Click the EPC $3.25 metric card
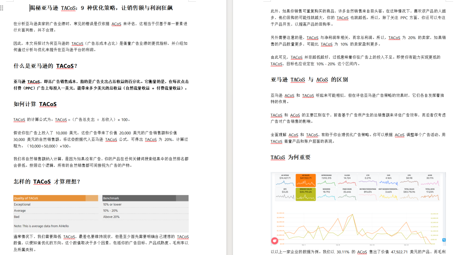 tap(285, 194)
